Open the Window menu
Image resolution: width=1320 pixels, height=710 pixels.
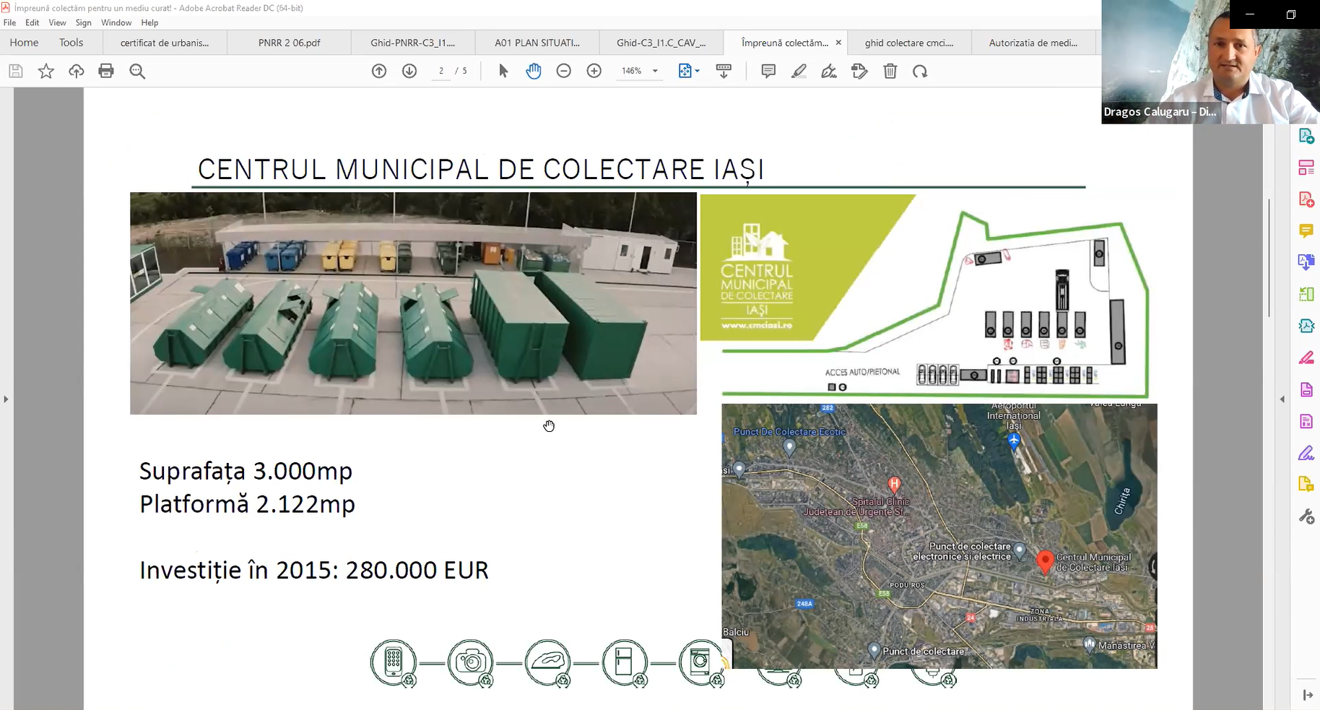116,22
